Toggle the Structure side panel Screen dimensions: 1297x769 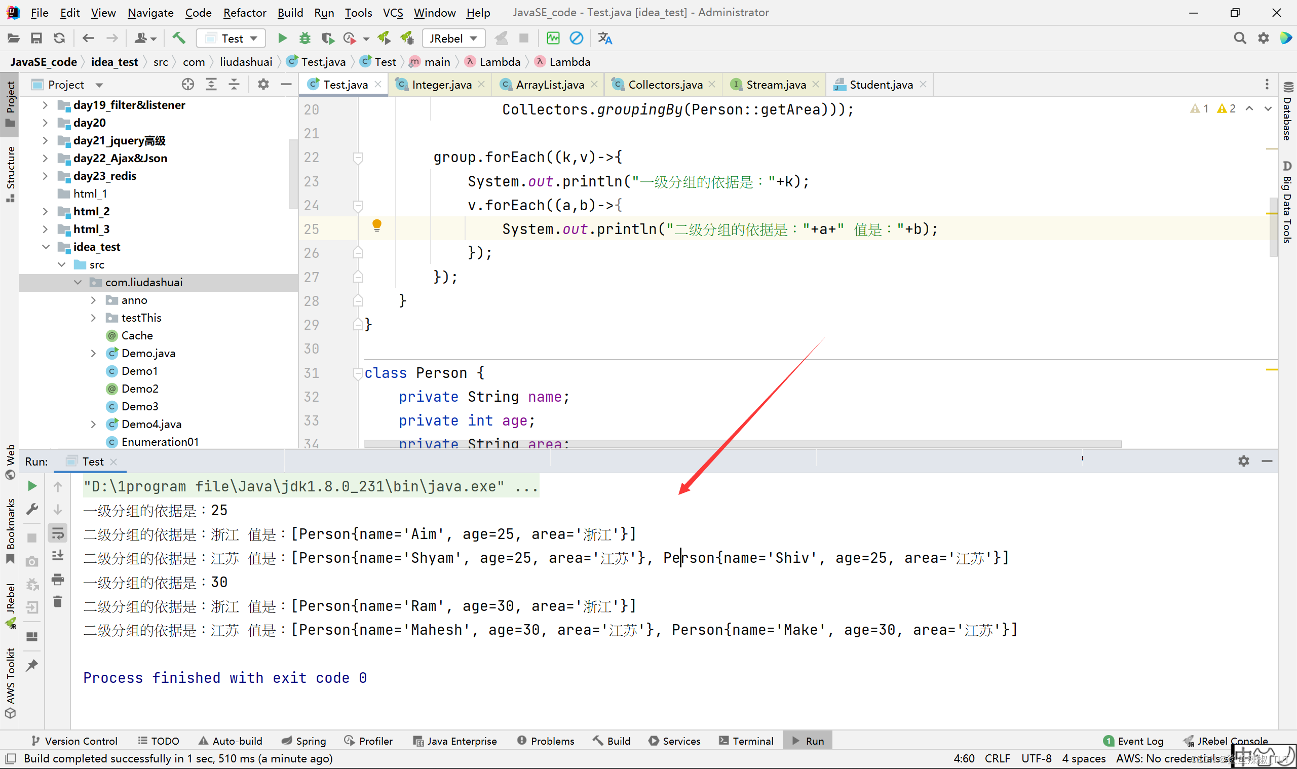[10, 174]
